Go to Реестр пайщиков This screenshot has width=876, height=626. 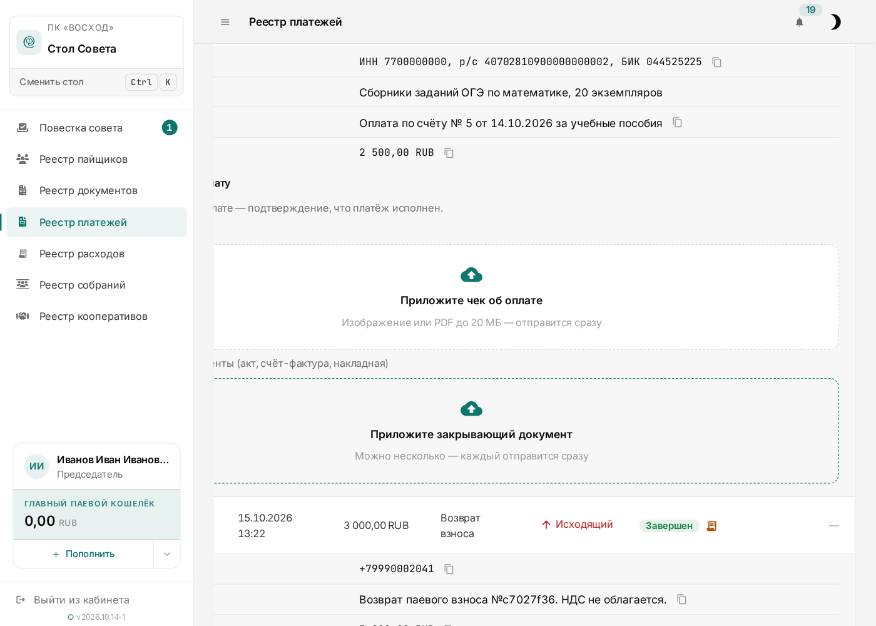point(96,159)
